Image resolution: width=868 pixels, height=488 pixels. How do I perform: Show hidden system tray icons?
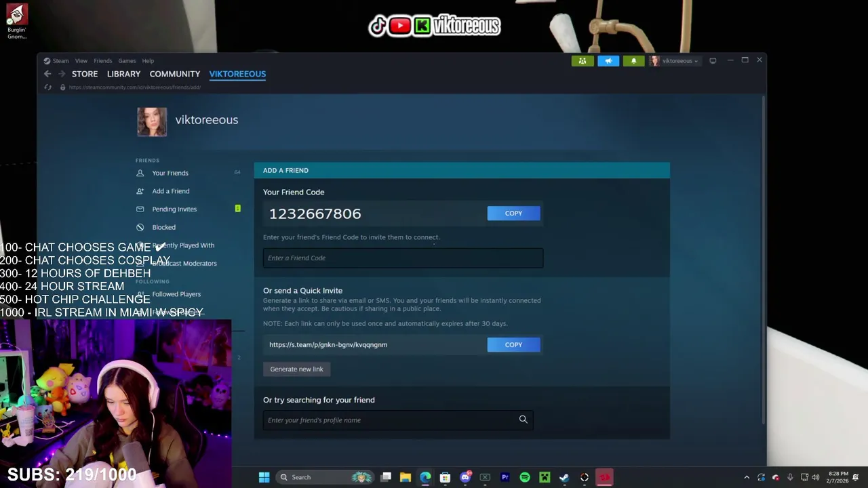point(747,477)
